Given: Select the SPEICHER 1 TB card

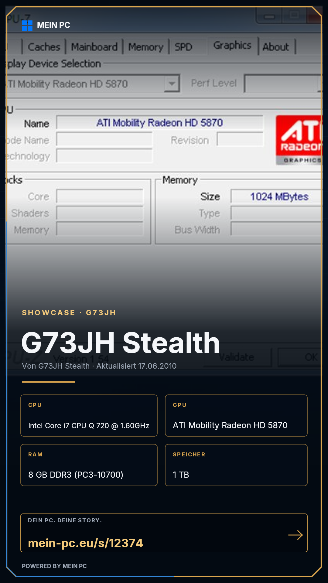Looking at the screenshot, I should (x=236, y=465).
